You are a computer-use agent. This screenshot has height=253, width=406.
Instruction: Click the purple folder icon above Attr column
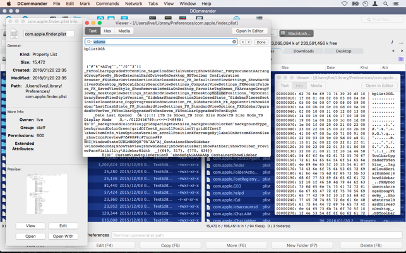click(401, 59)
